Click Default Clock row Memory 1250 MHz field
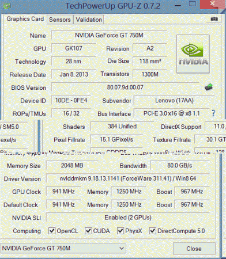This screenshot has height=259, width=226. point(129,204)
